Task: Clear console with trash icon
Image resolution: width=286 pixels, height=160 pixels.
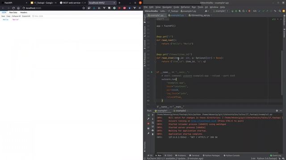Action: [x=153, y=134]
